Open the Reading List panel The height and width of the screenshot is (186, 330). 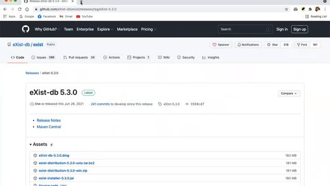[316, 17]
